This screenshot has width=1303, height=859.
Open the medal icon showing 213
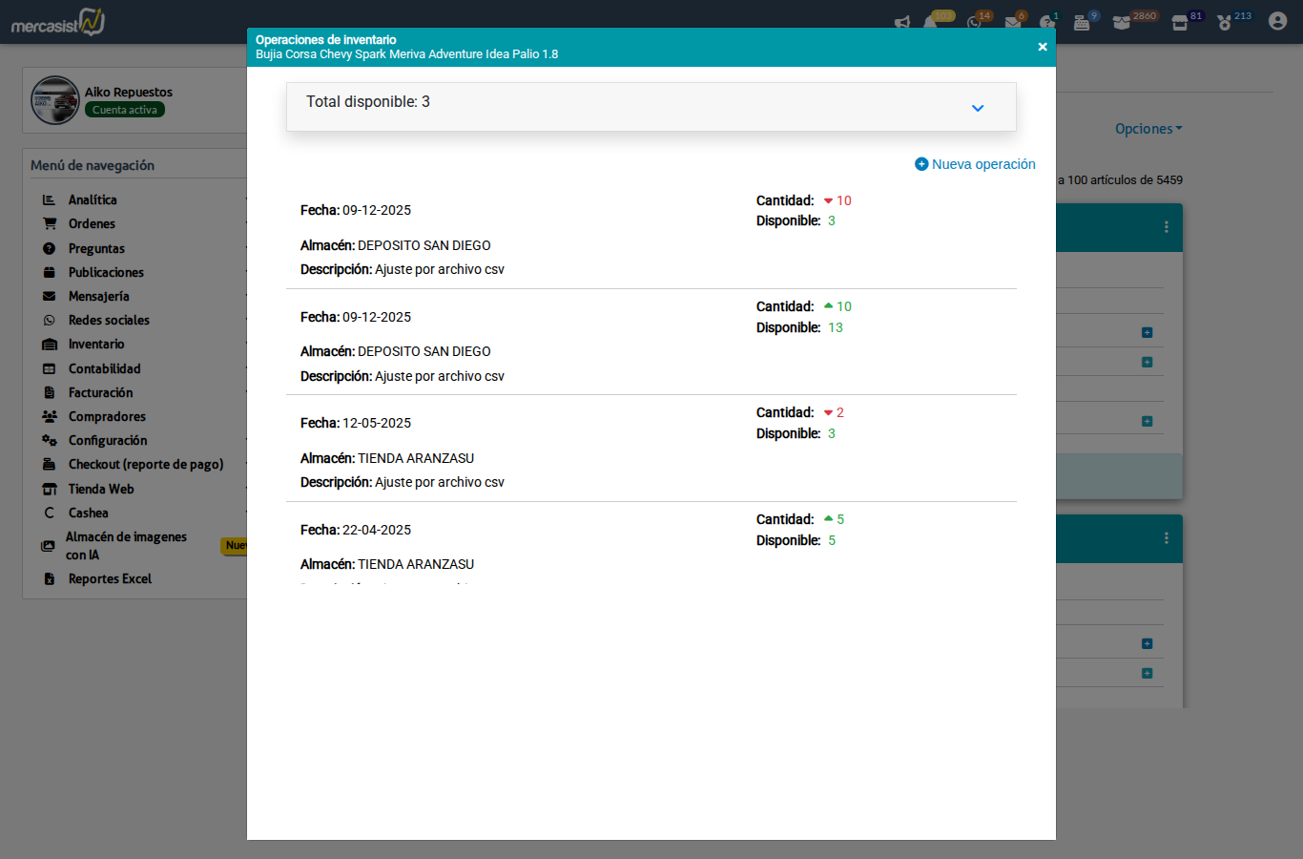coord(1225,23)
